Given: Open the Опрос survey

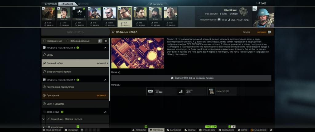Looking at the screenshot, I should click(242, 130).
